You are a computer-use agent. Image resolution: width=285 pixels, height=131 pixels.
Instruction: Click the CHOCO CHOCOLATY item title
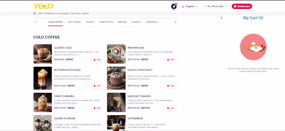[x=140, y=70]
